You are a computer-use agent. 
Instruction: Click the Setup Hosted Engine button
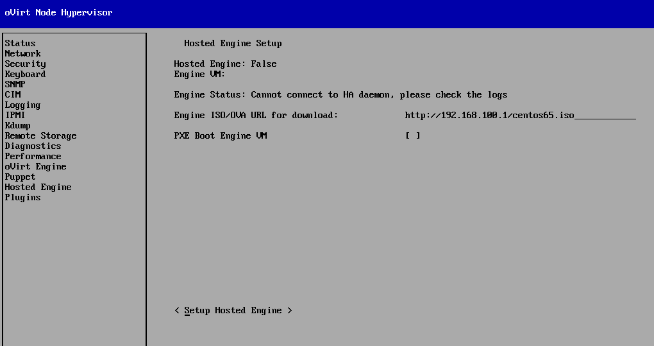(x=233, y=311)
